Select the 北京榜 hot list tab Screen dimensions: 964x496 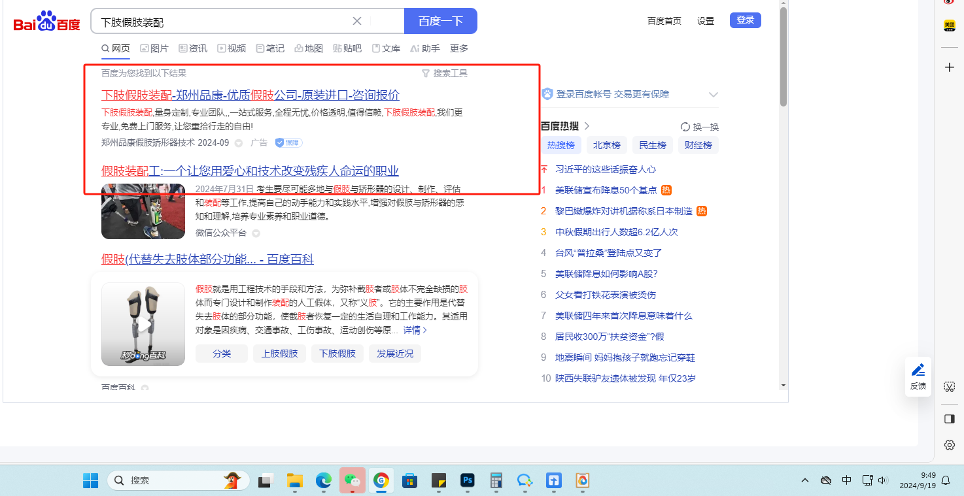607,145
